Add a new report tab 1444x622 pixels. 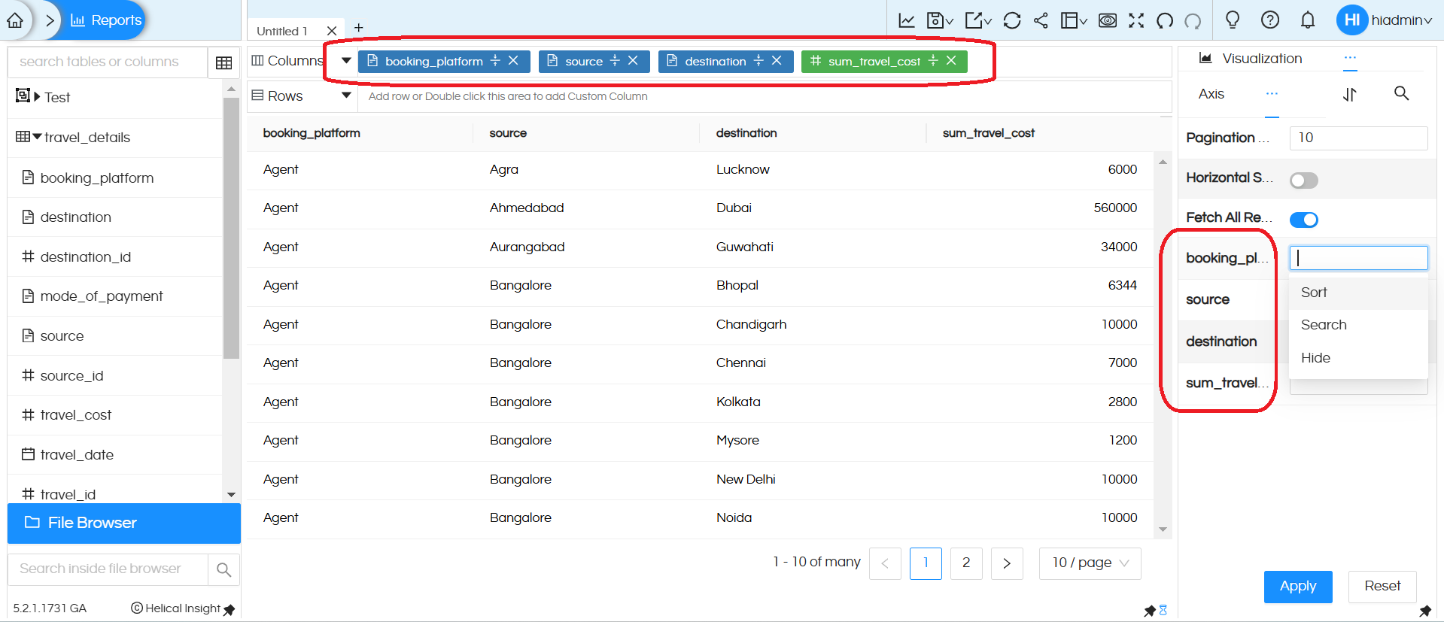coord(359,28)
